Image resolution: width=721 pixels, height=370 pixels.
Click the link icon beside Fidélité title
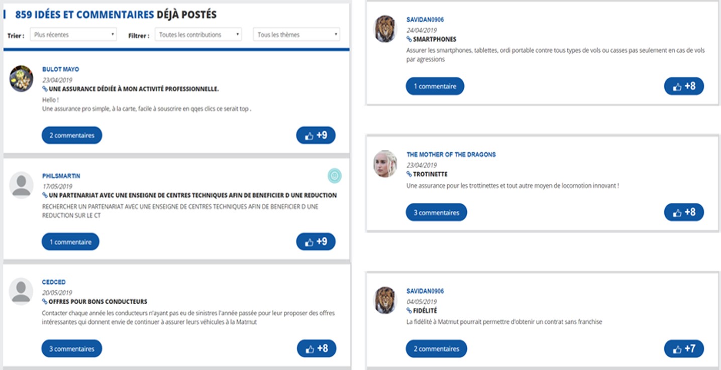[x=409, y=311]
